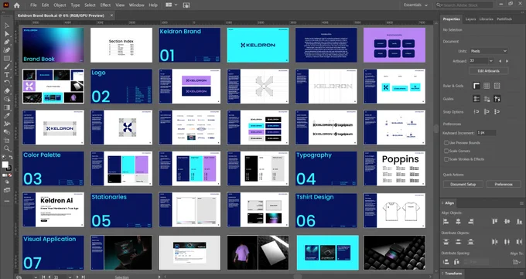Screen dimensions: 526x279
Task: Click vertical align top icon
Action: point(495,221)
